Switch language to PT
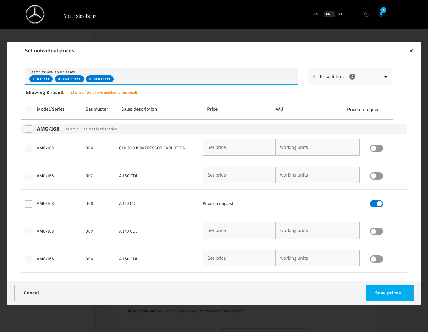428x332 pixels. pyautogui.click(x=340, y=14)
